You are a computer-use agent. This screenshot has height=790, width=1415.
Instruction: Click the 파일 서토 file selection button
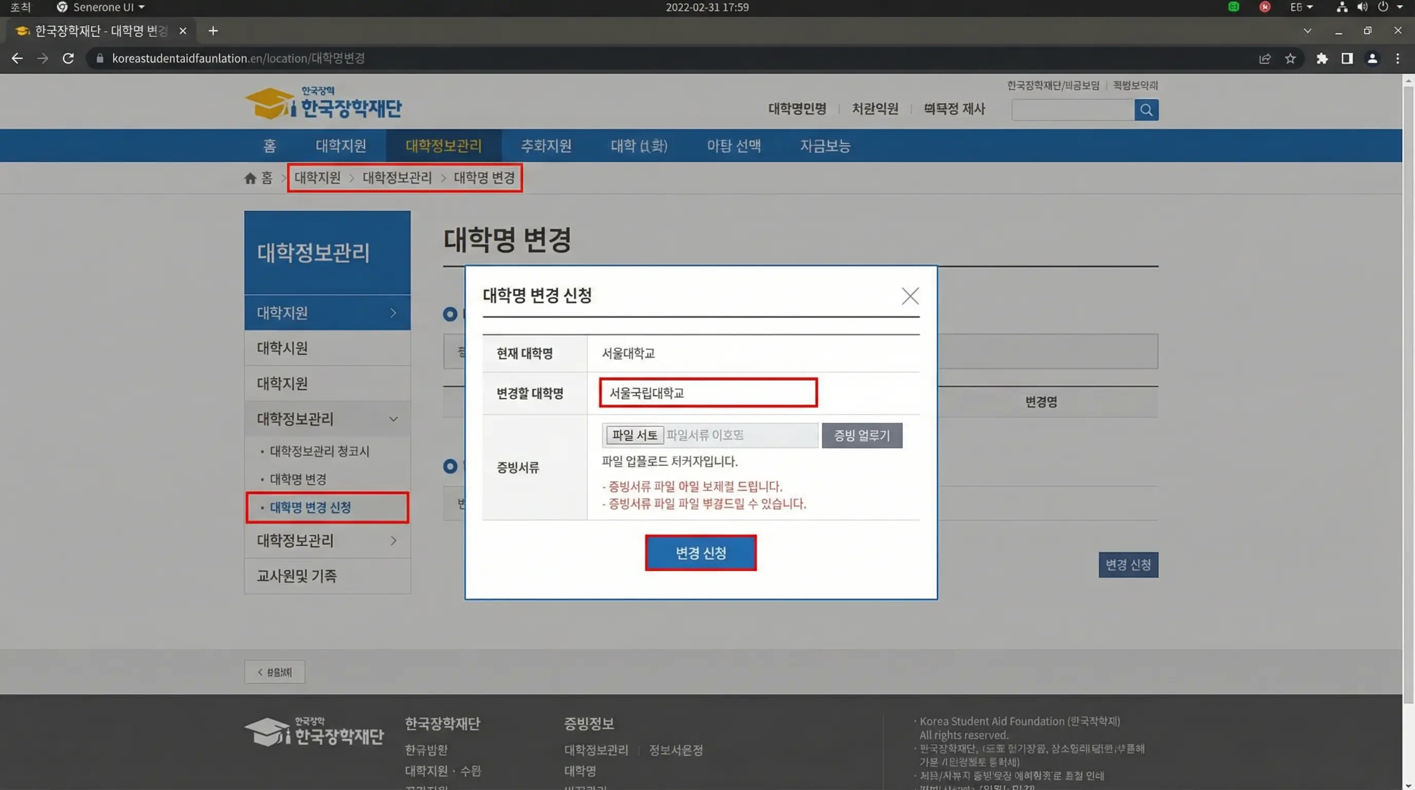click(634, 435)
